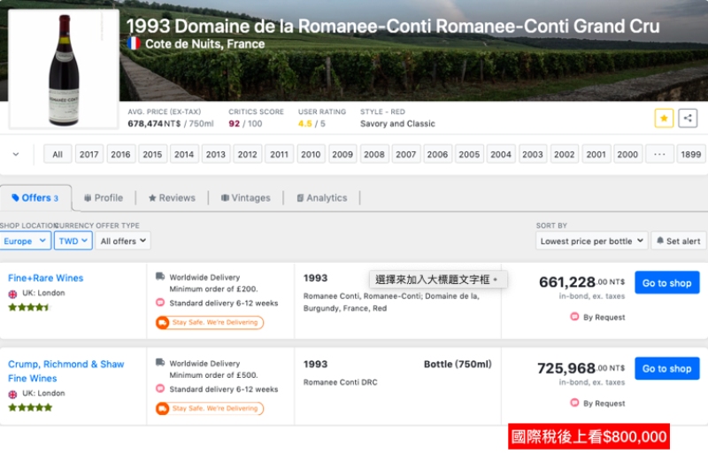Click the 661,228.00 NT$ price
Image resolution: width=708 pixels, height=454 pixels.
(x=582, y=282)
